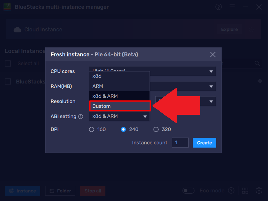Click the arrange grid icon

point(245,191)
